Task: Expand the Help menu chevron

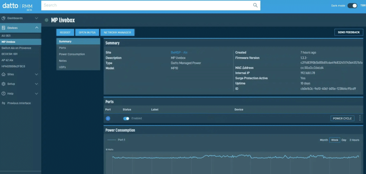Action: coord(36,93)
